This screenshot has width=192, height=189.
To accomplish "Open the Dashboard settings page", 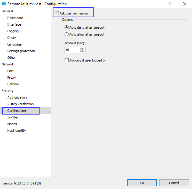I will (15, 18).
